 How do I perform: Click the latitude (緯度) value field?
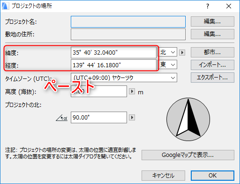pos(113,53)
